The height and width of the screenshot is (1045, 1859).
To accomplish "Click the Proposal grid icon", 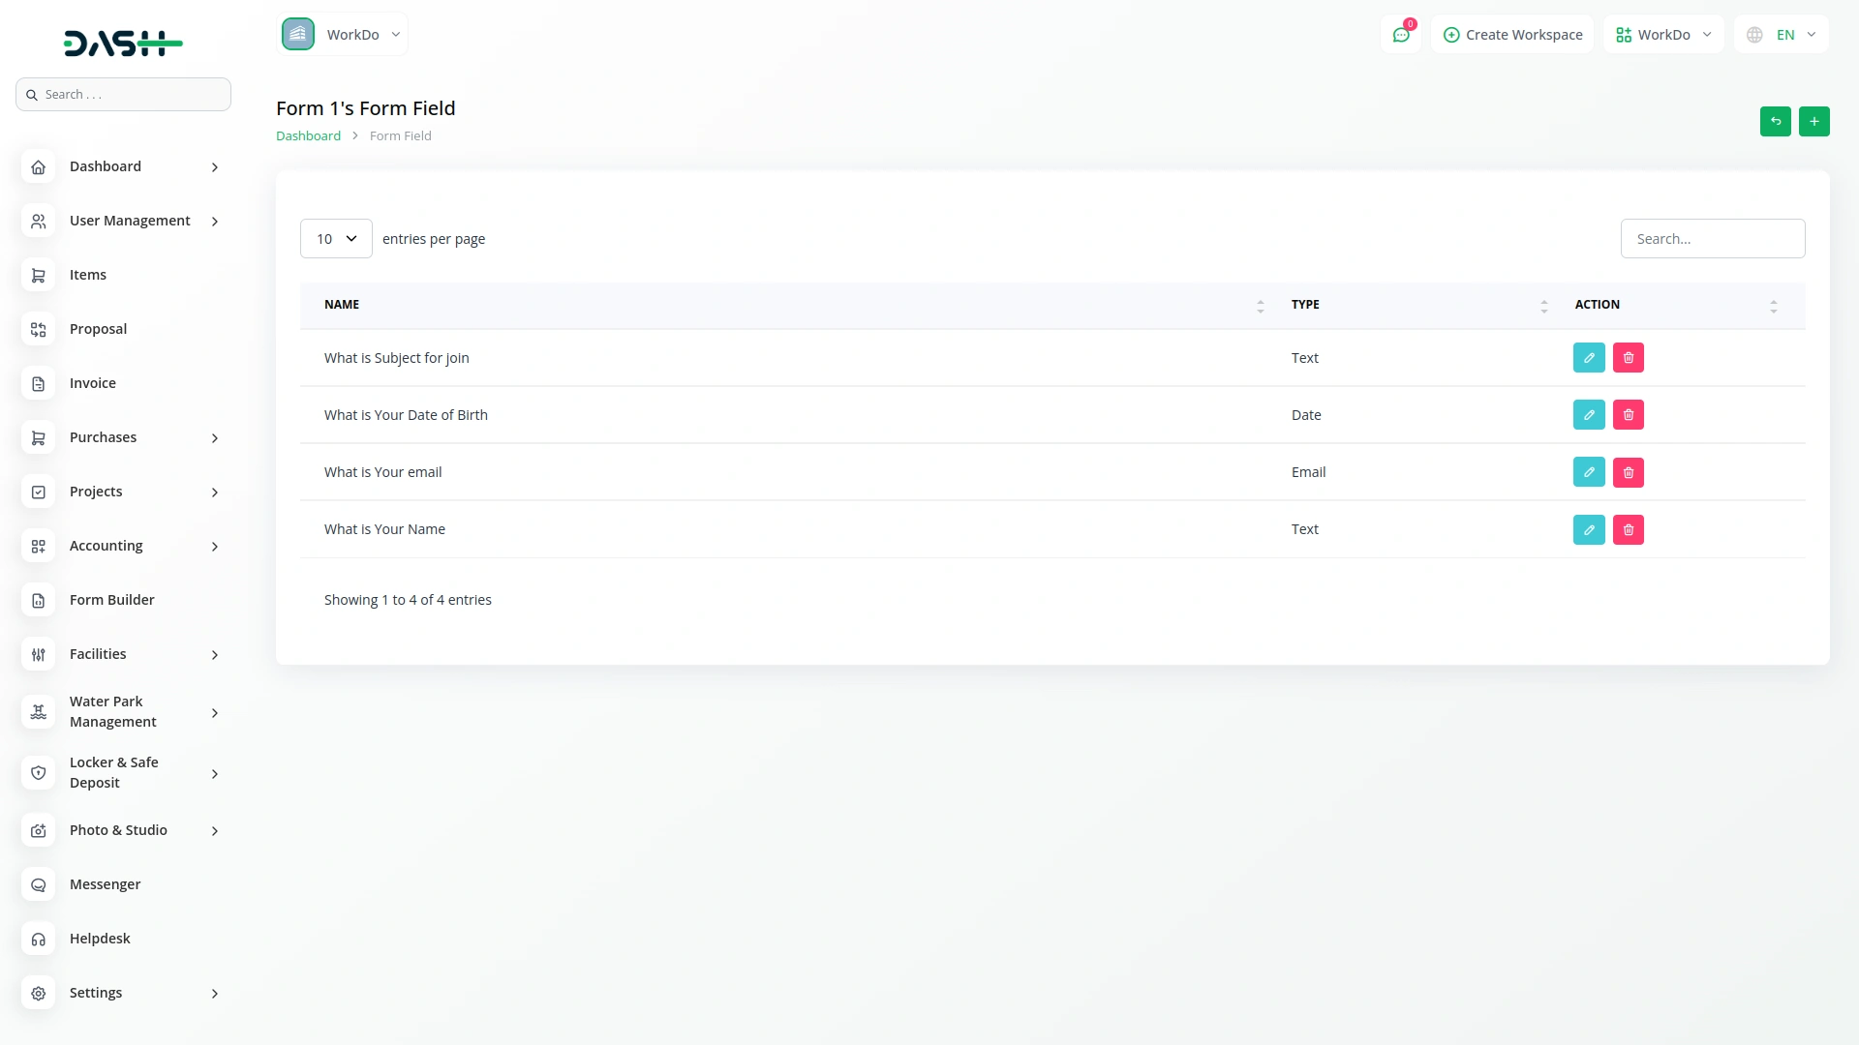I will click(x=38, y=329).
